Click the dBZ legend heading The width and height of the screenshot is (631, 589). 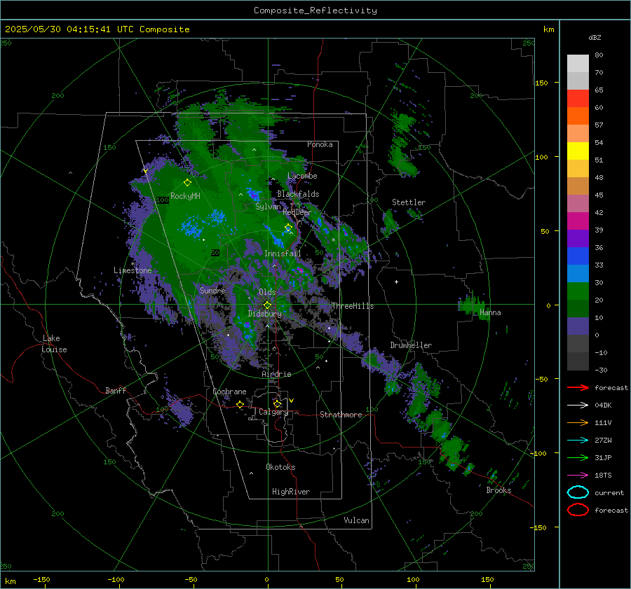(595, 37)
